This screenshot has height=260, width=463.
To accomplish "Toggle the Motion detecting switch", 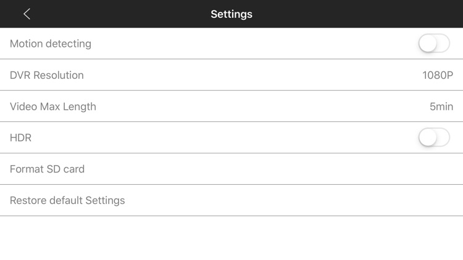I will [x=434, y=44].
